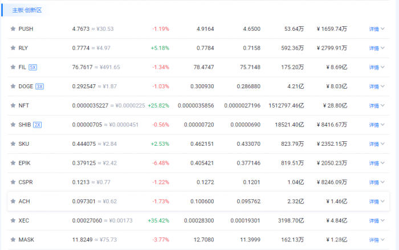Click the 5X leverage badge on FIL

coord(33,67)
